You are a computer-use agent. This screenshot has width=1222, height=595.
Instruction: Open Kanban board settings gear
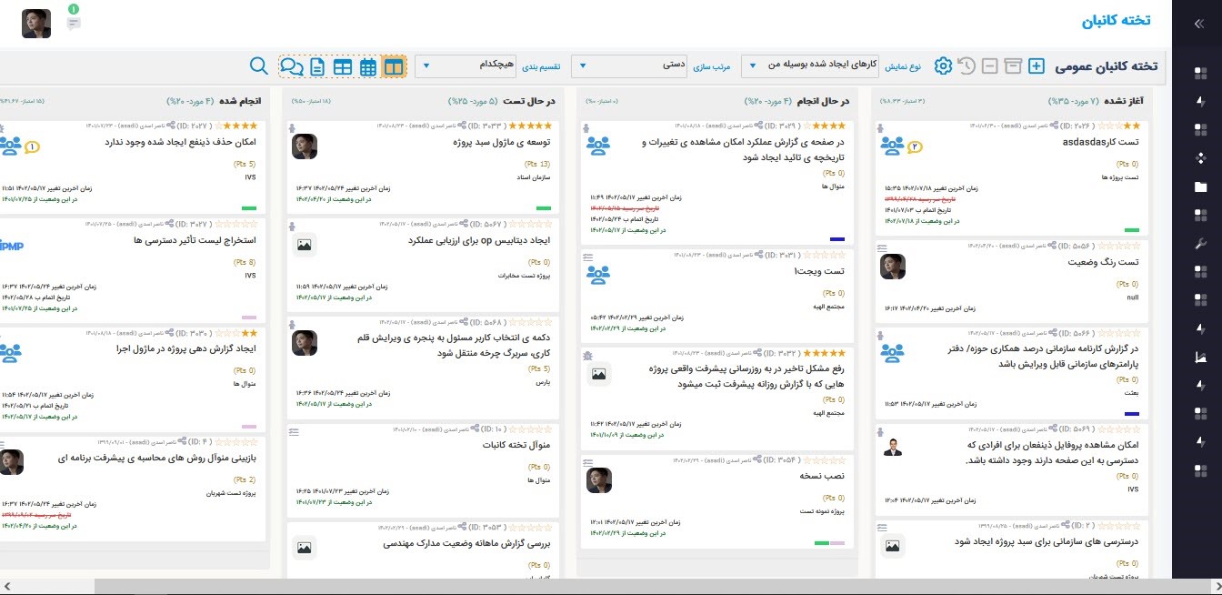[x=943, y=66]
